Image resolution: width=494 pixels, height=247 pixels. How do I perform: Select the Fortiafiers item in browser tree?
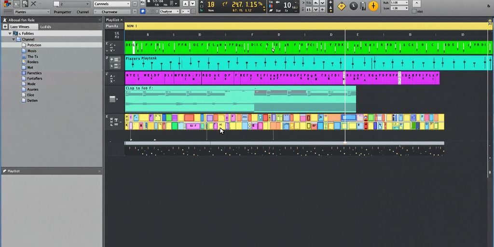(34, 79)
